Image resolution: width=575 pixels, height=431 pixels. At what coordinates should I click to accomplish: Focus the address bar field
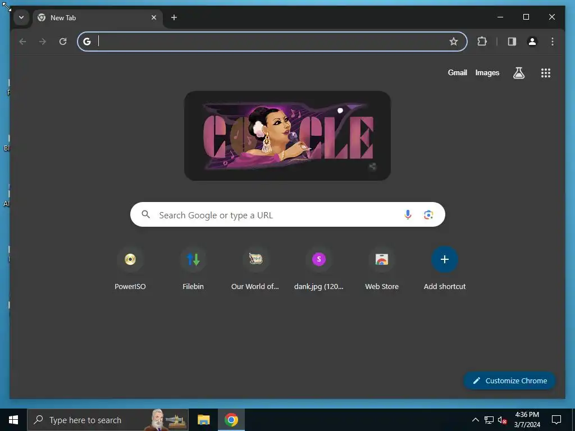272,42
